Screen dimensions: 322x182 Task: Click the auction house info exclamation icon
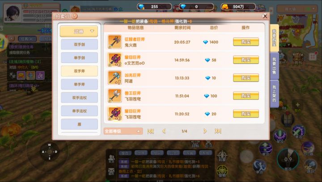tap(75, 16)
